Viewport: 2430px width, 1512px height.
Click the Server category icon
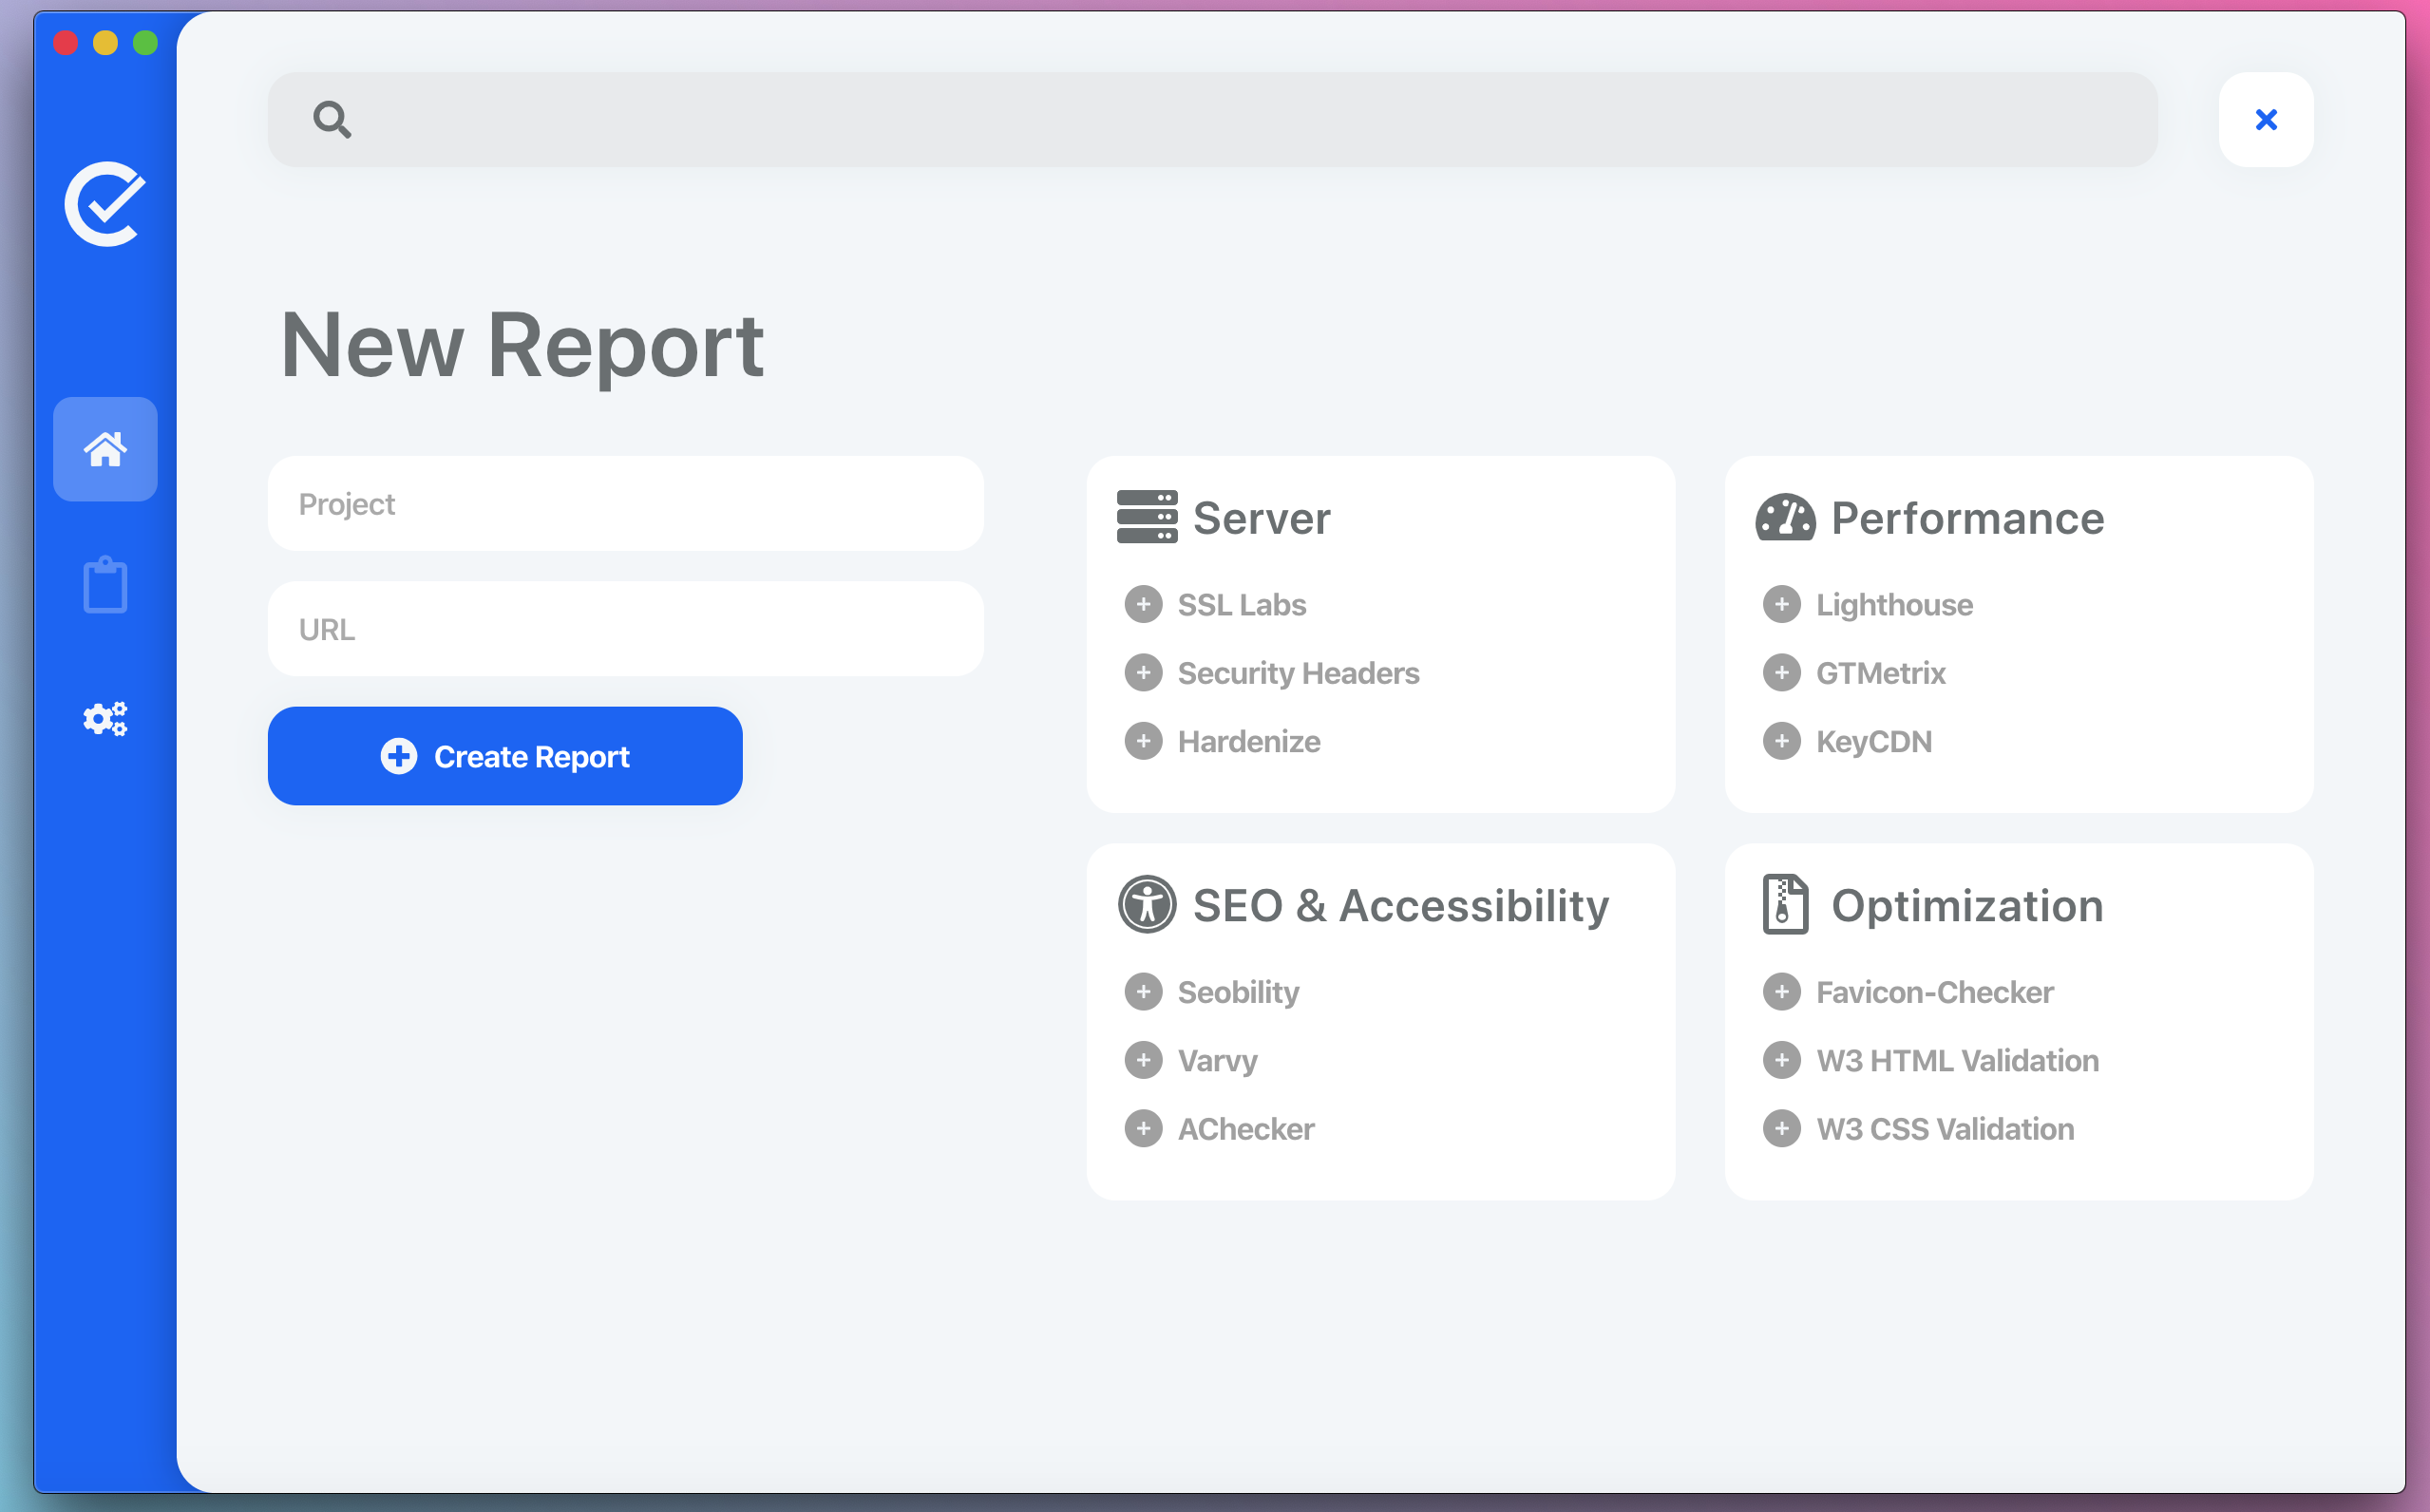[1146, 517]
